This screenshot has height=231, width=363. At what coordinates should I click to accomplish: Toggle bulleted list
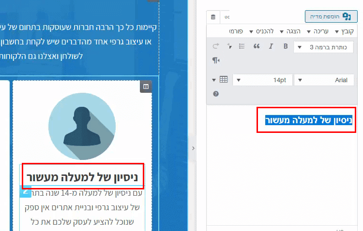[x=242, y=46]
